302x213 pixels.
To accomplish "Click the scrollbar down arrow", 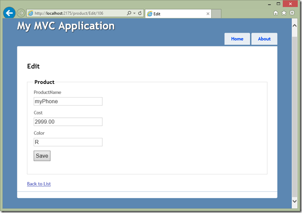I will tap(294, 201).
